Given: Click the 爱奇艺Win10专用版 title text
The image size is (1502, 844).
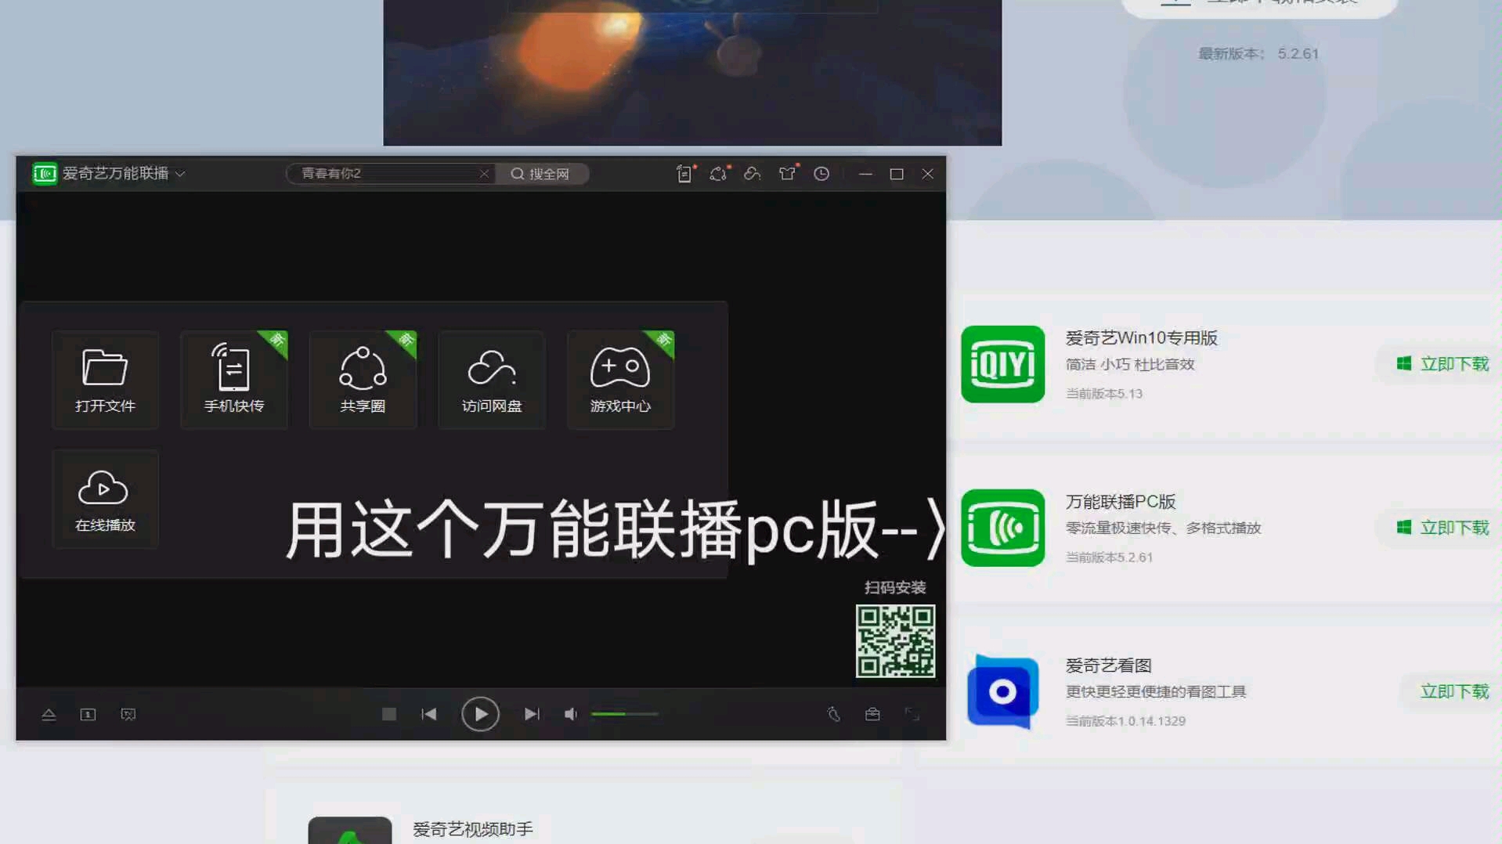Looking at the screenshot, I should tap(1141, 338).
